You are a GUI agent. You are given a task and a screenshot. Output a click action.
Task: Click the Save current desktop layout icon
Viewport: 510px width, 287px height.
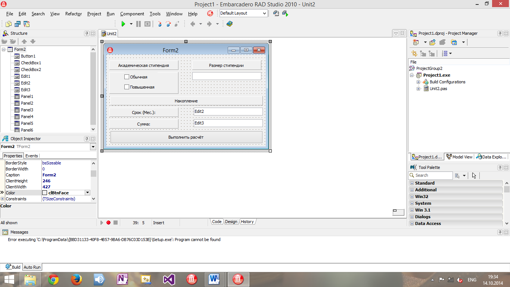[x=276, y=13]
